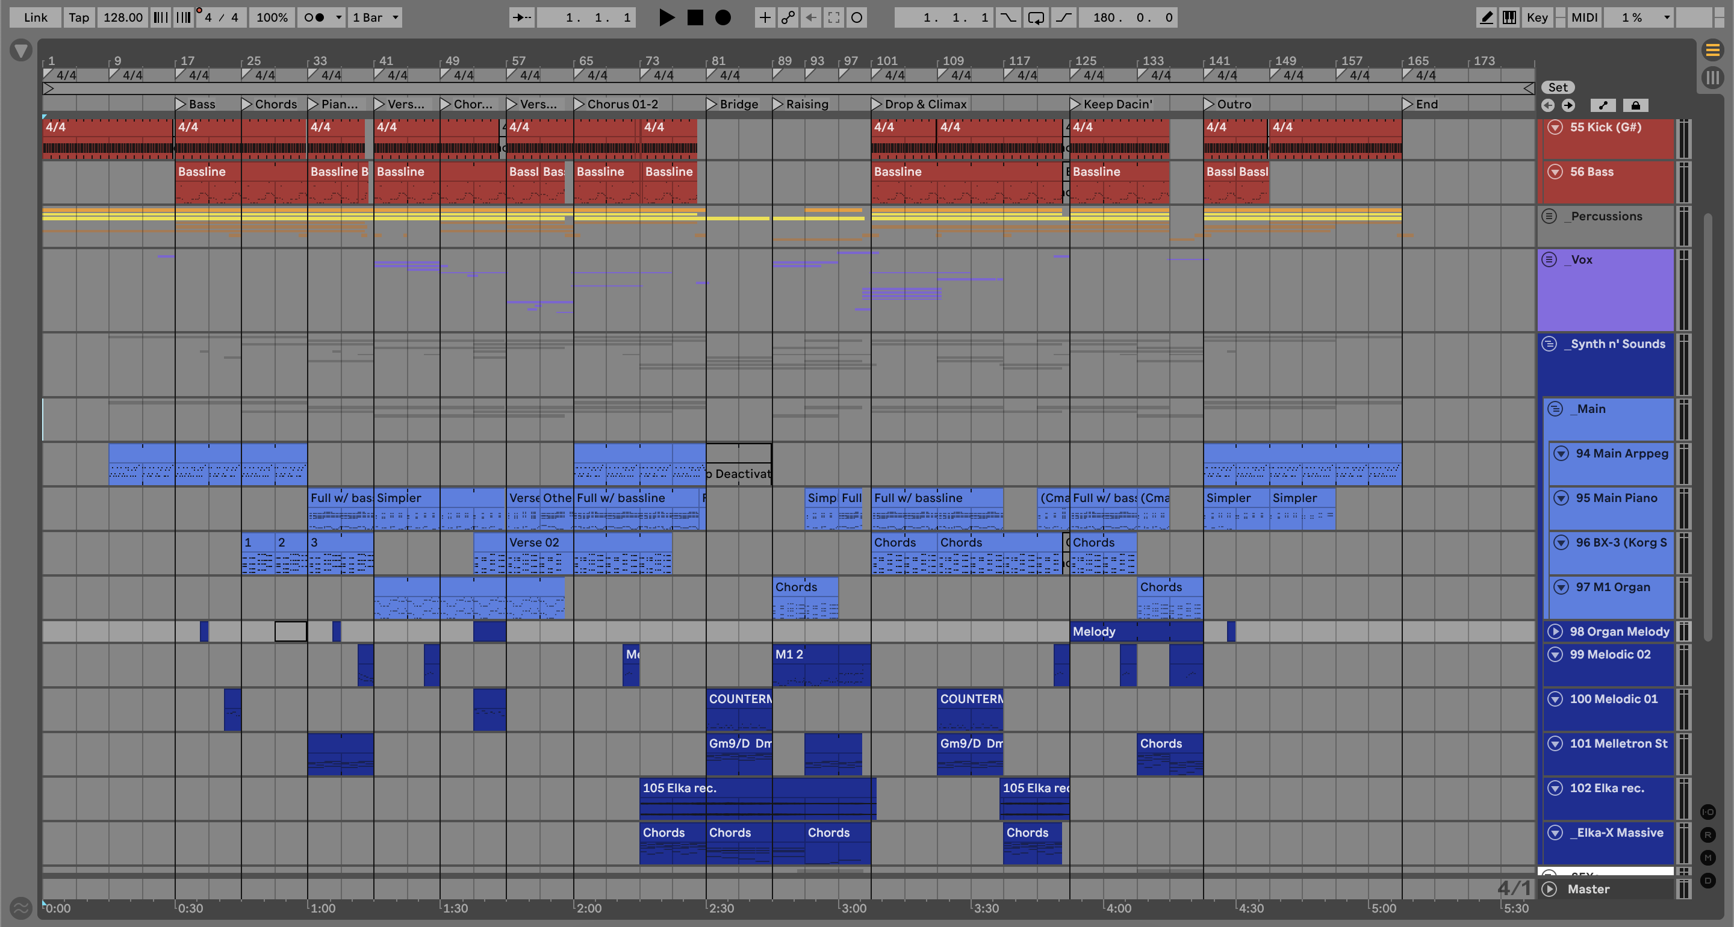Toggle the arrangement Loop switch
The image size is (1734, 927).
click(1036, 17)
